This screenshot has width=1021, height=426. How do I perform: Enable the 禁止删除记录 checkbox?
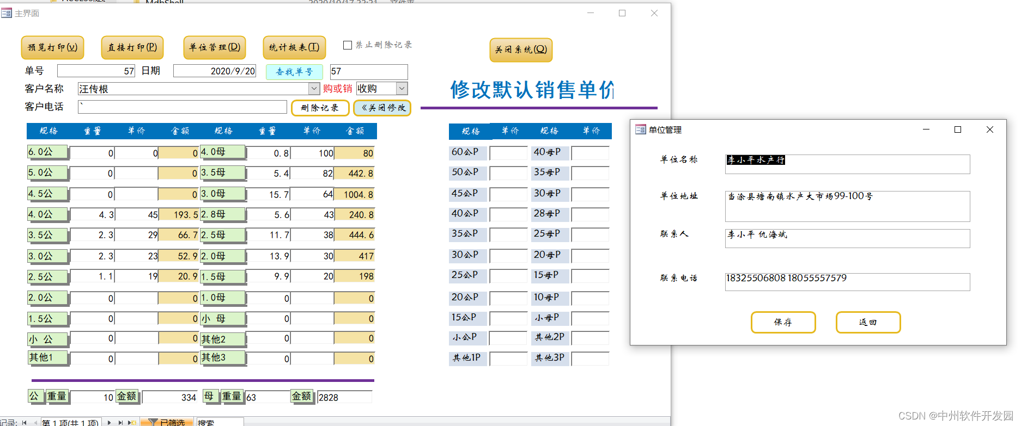coord(348,45)
